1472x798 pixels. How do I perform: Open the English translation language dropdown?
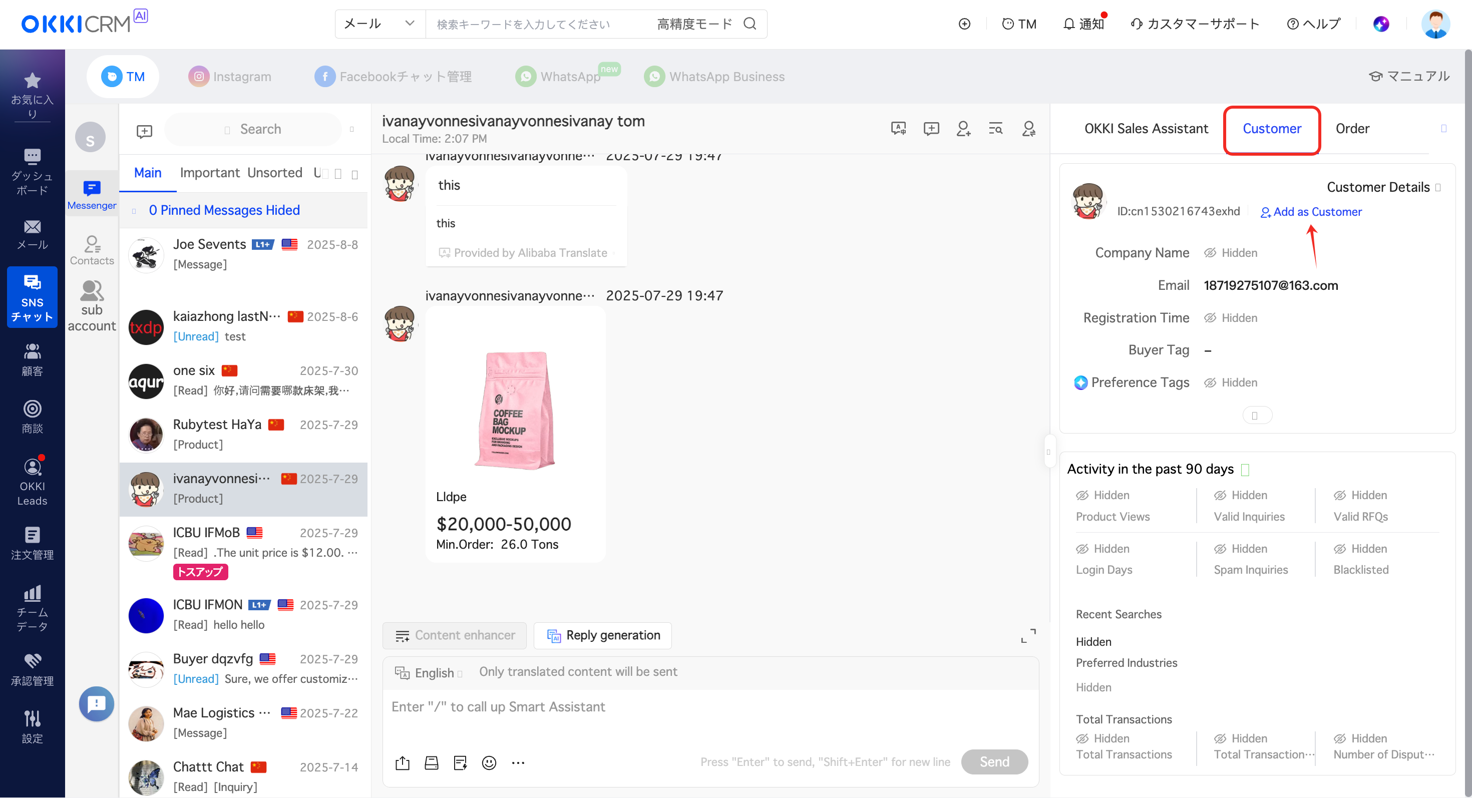point(429,673)
